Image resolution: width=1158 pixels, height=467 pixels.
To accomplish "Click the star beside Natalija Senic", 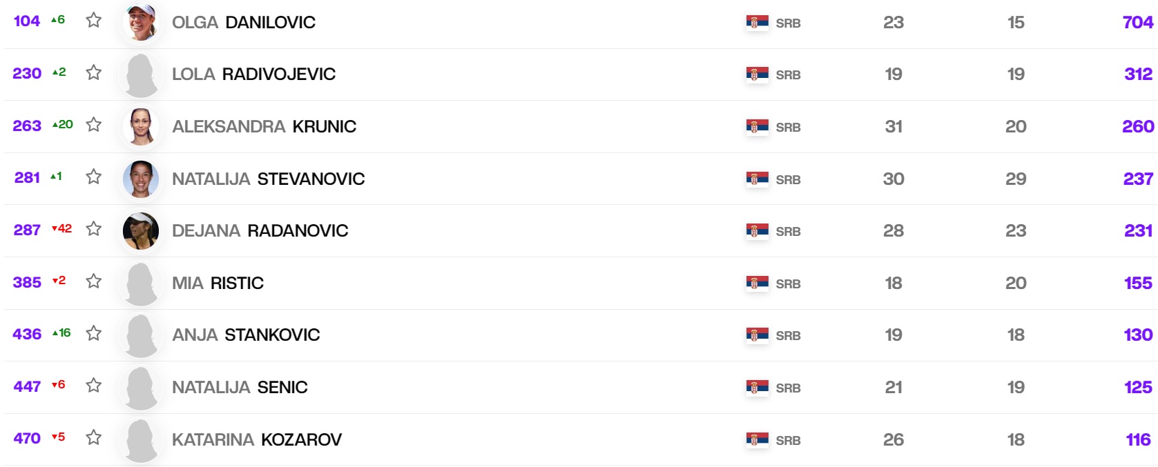I will tap(94, 386).
